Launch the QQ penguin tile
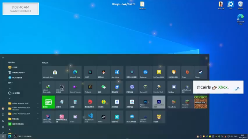Image resolution: width=248 pixels, height=139 pixels. tap(104, 72)
